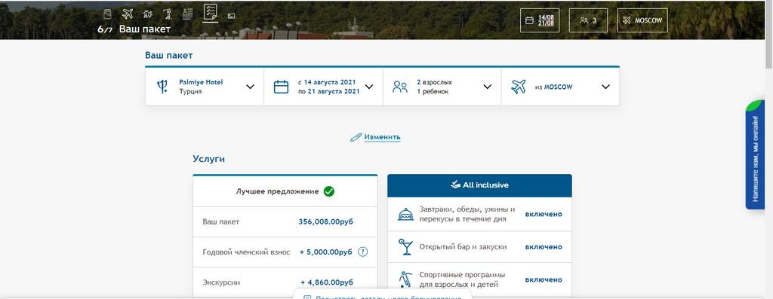The height and width of the screenshot is (299, 773).
Task: Open the traveler details step icon
Action: (x=187, y=14)
